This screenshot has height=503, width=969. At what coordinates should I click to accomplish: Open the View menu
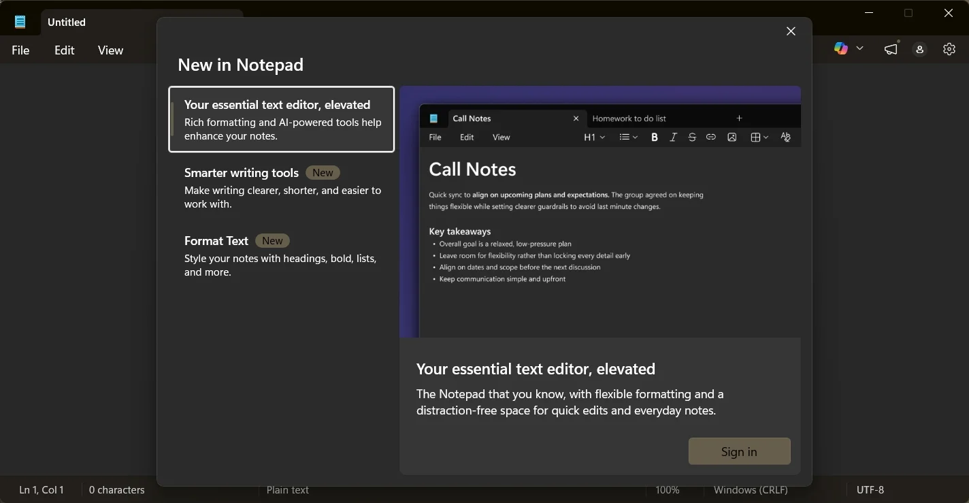click(110, 50)
